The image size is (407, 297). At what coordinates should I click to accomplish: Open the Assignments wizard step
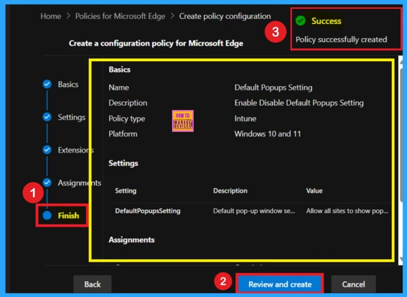tap(79, 183)
